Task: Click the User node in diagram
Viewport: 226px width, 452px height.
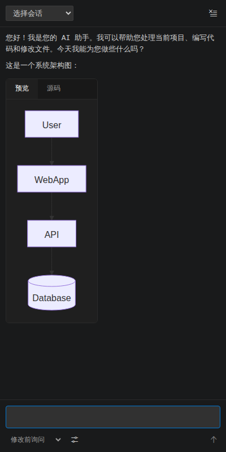Action: (51, 124)
